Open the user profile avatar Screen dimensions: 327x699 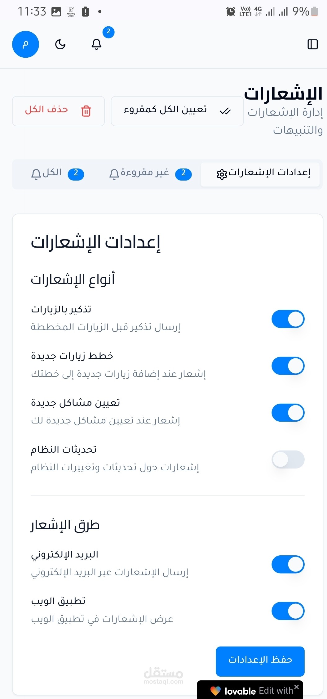pyautogui.click(x=25, y=44)
